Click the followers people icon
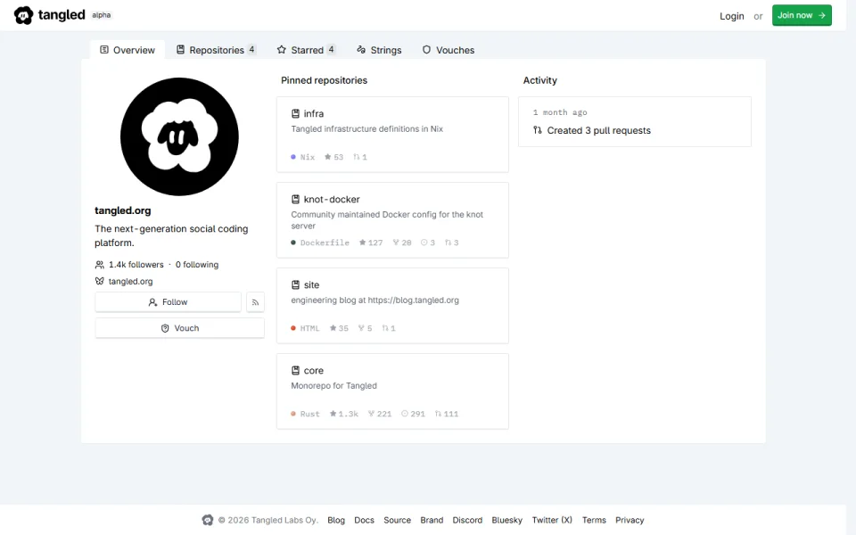 point(99,265)
